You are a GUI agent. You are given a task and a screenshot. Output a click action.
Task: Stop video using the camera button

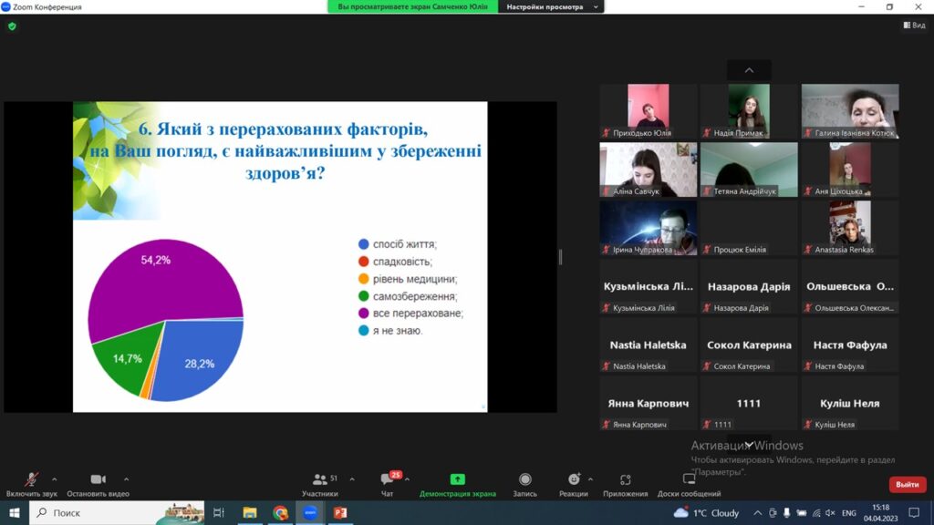coord(98,479)
